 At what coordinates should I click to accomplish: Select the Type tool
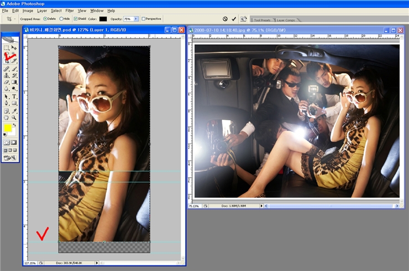tap(14, 97)
